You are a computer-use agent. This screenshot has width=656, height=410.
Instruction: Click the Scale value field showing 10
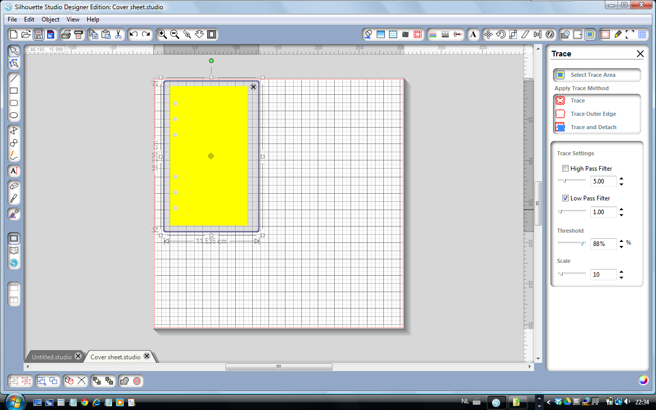603,275
